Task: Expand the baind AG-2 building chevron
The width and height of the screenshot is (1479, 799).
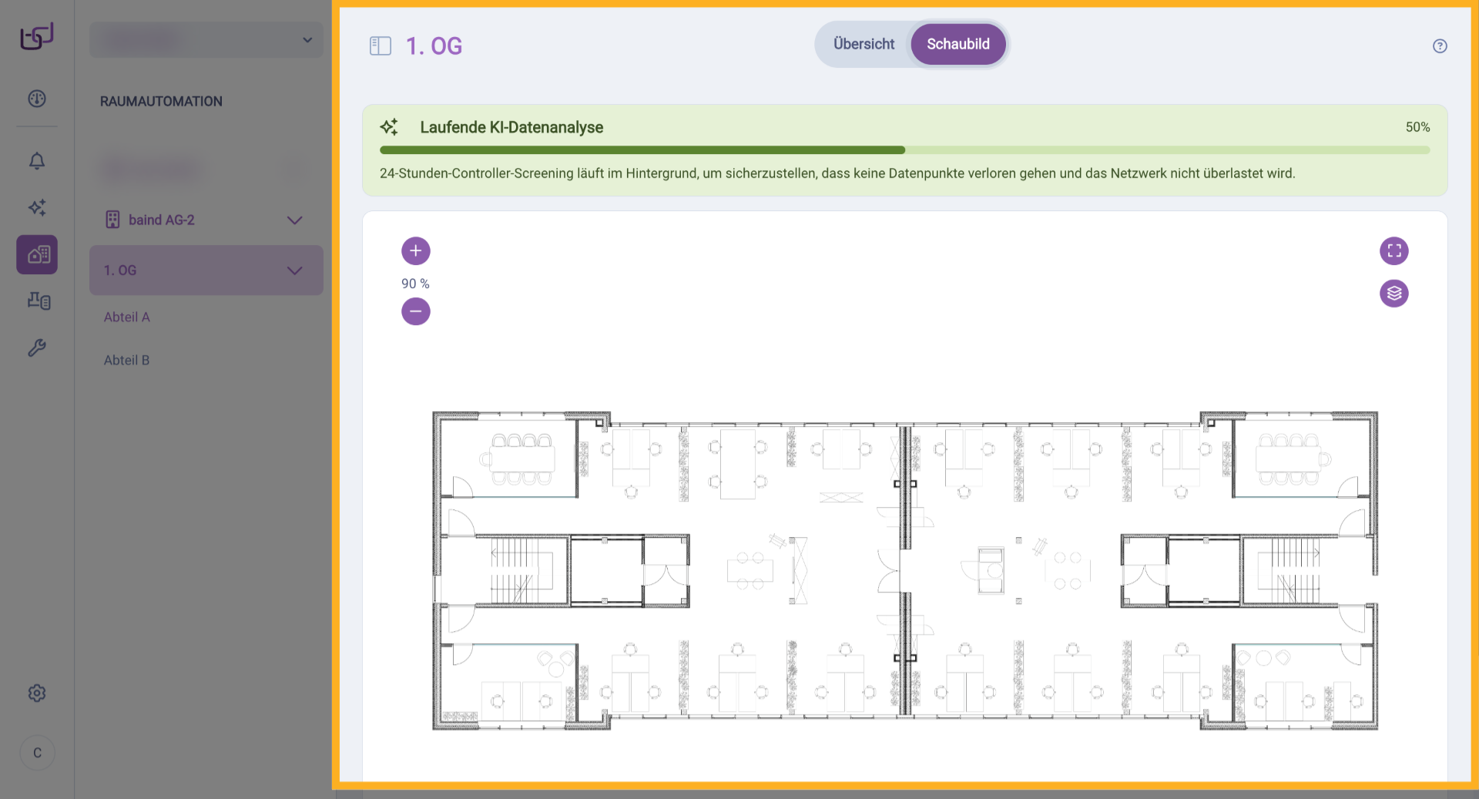Action: point(294,220)
